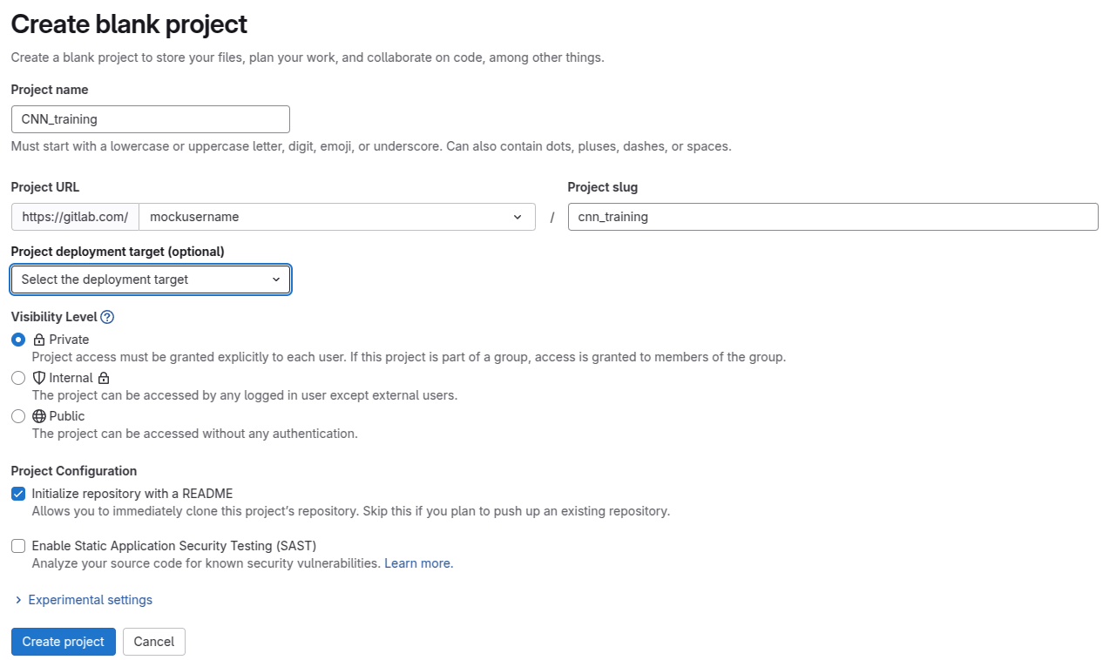This screenshot has width=1103, height=660.
Task: Select the Internal visibility radio button
Action: (18, 378)
